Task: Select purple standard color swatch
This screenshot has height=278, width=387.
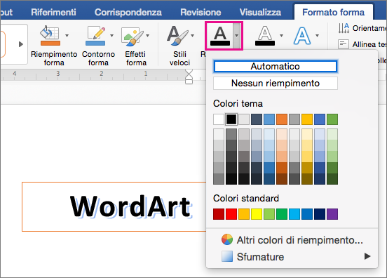Action: click(332, 214)
